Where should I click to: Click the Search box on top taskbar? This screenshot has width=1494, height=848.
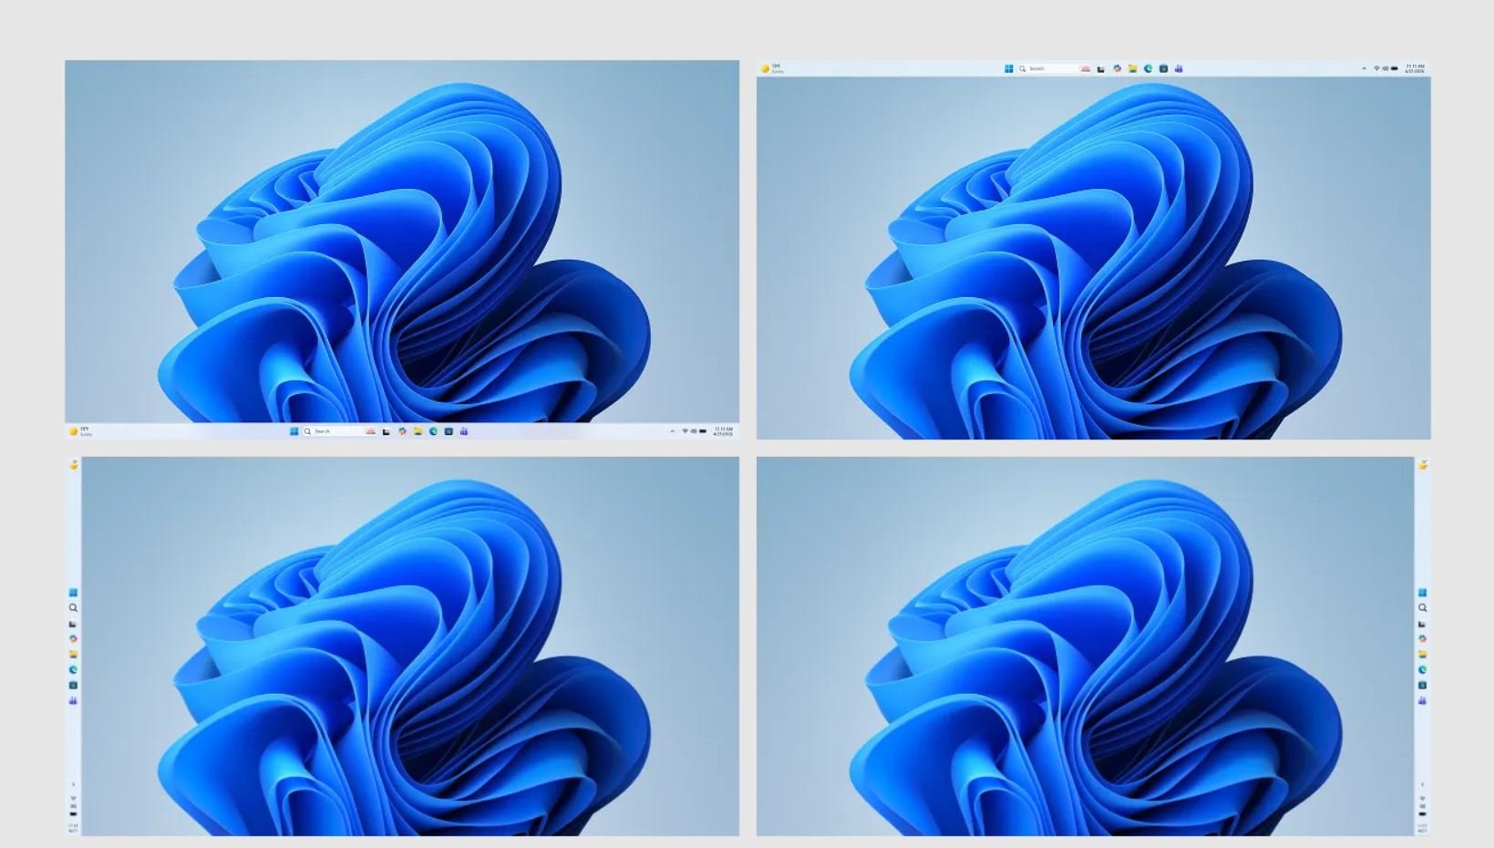(x=1047, y=68)
